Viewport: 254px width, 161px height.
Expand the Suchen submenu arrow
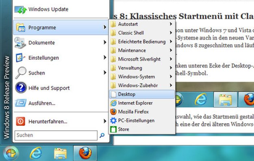coord(105,72)
